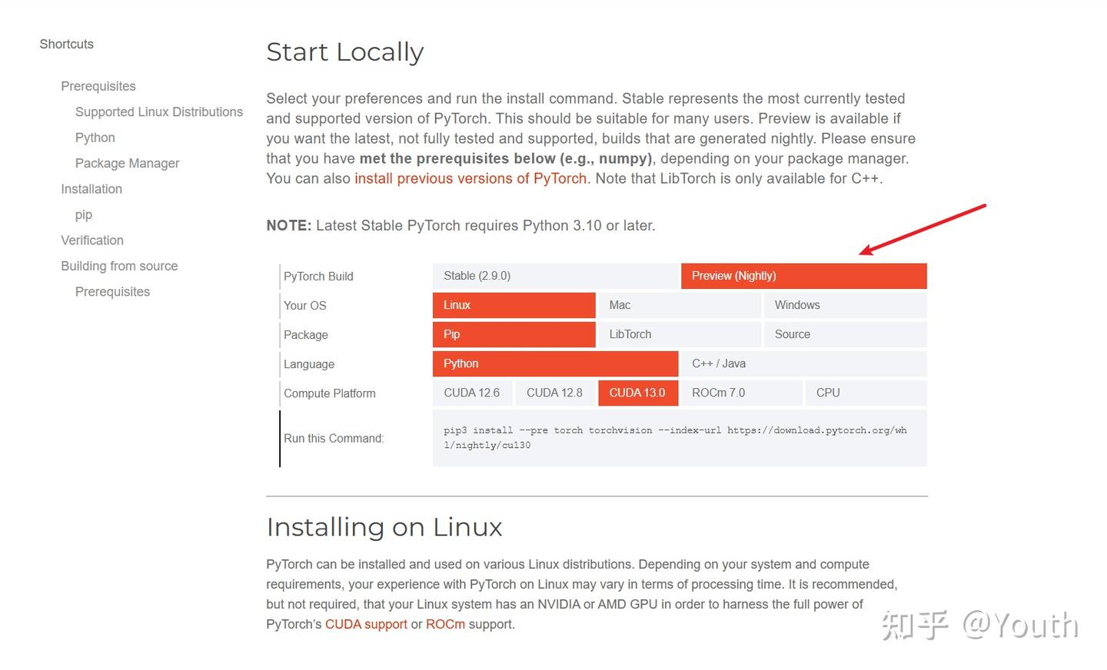
Task: Choose CUDA 12.6 compute platform
Action: (x=472, y=393)
